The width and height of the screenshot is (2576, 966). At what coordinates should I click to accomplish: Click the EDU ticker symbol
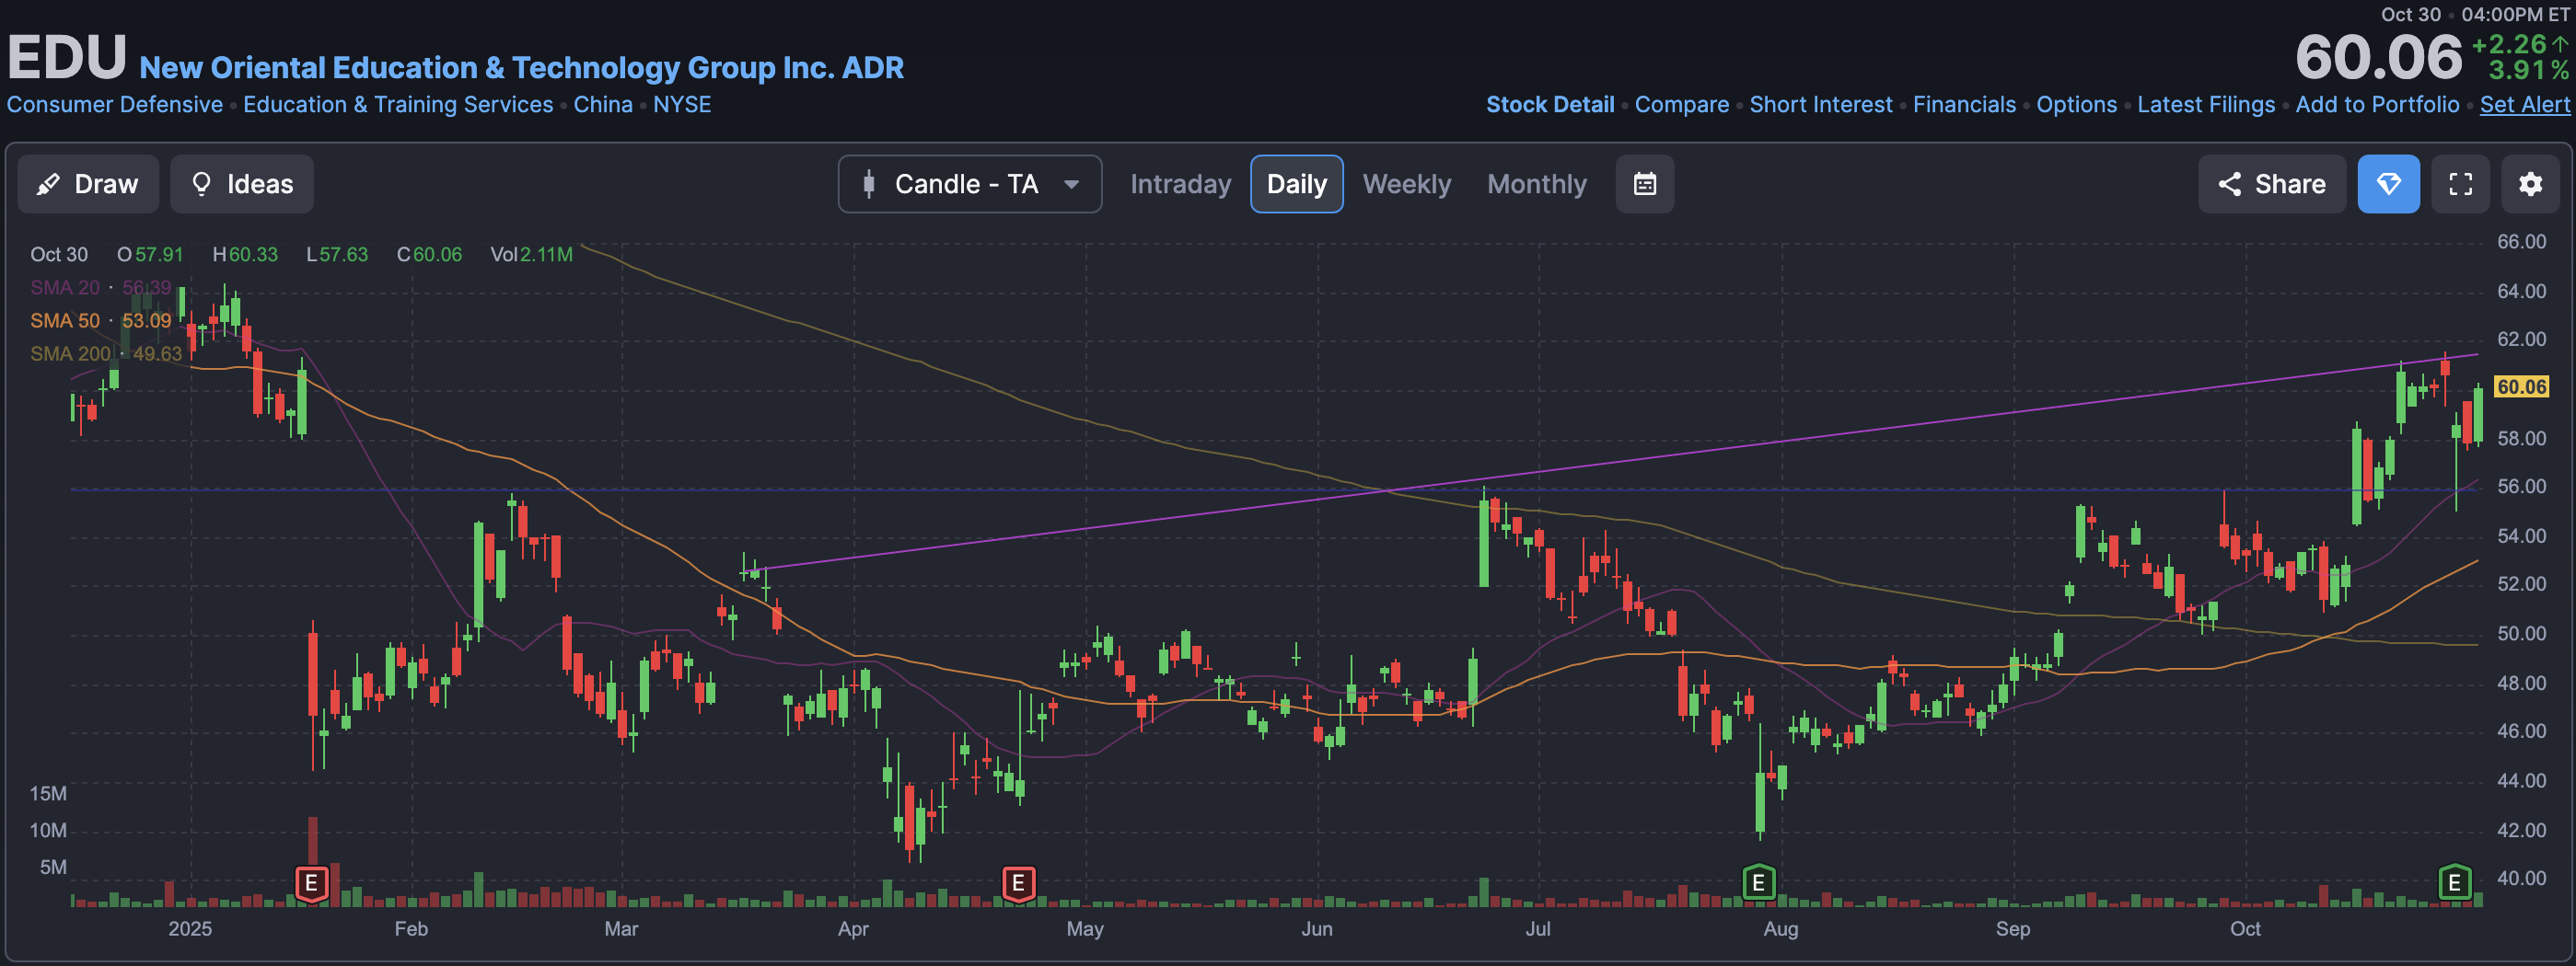click(x=67, y=56)
